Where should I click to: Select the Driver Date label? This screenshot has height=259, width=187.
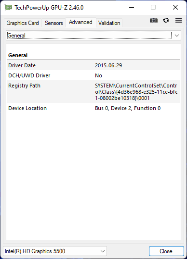coord(22,65)
